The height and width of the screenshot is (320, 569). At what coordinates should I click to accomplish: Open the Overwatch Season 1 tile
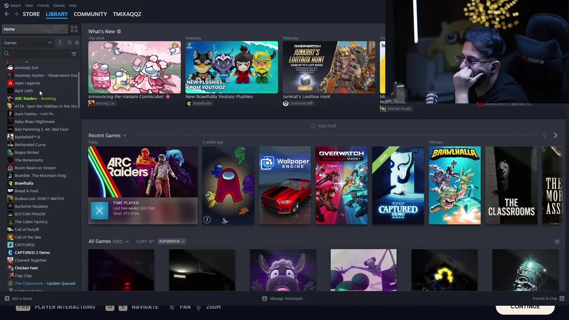(x=341, y=185)
